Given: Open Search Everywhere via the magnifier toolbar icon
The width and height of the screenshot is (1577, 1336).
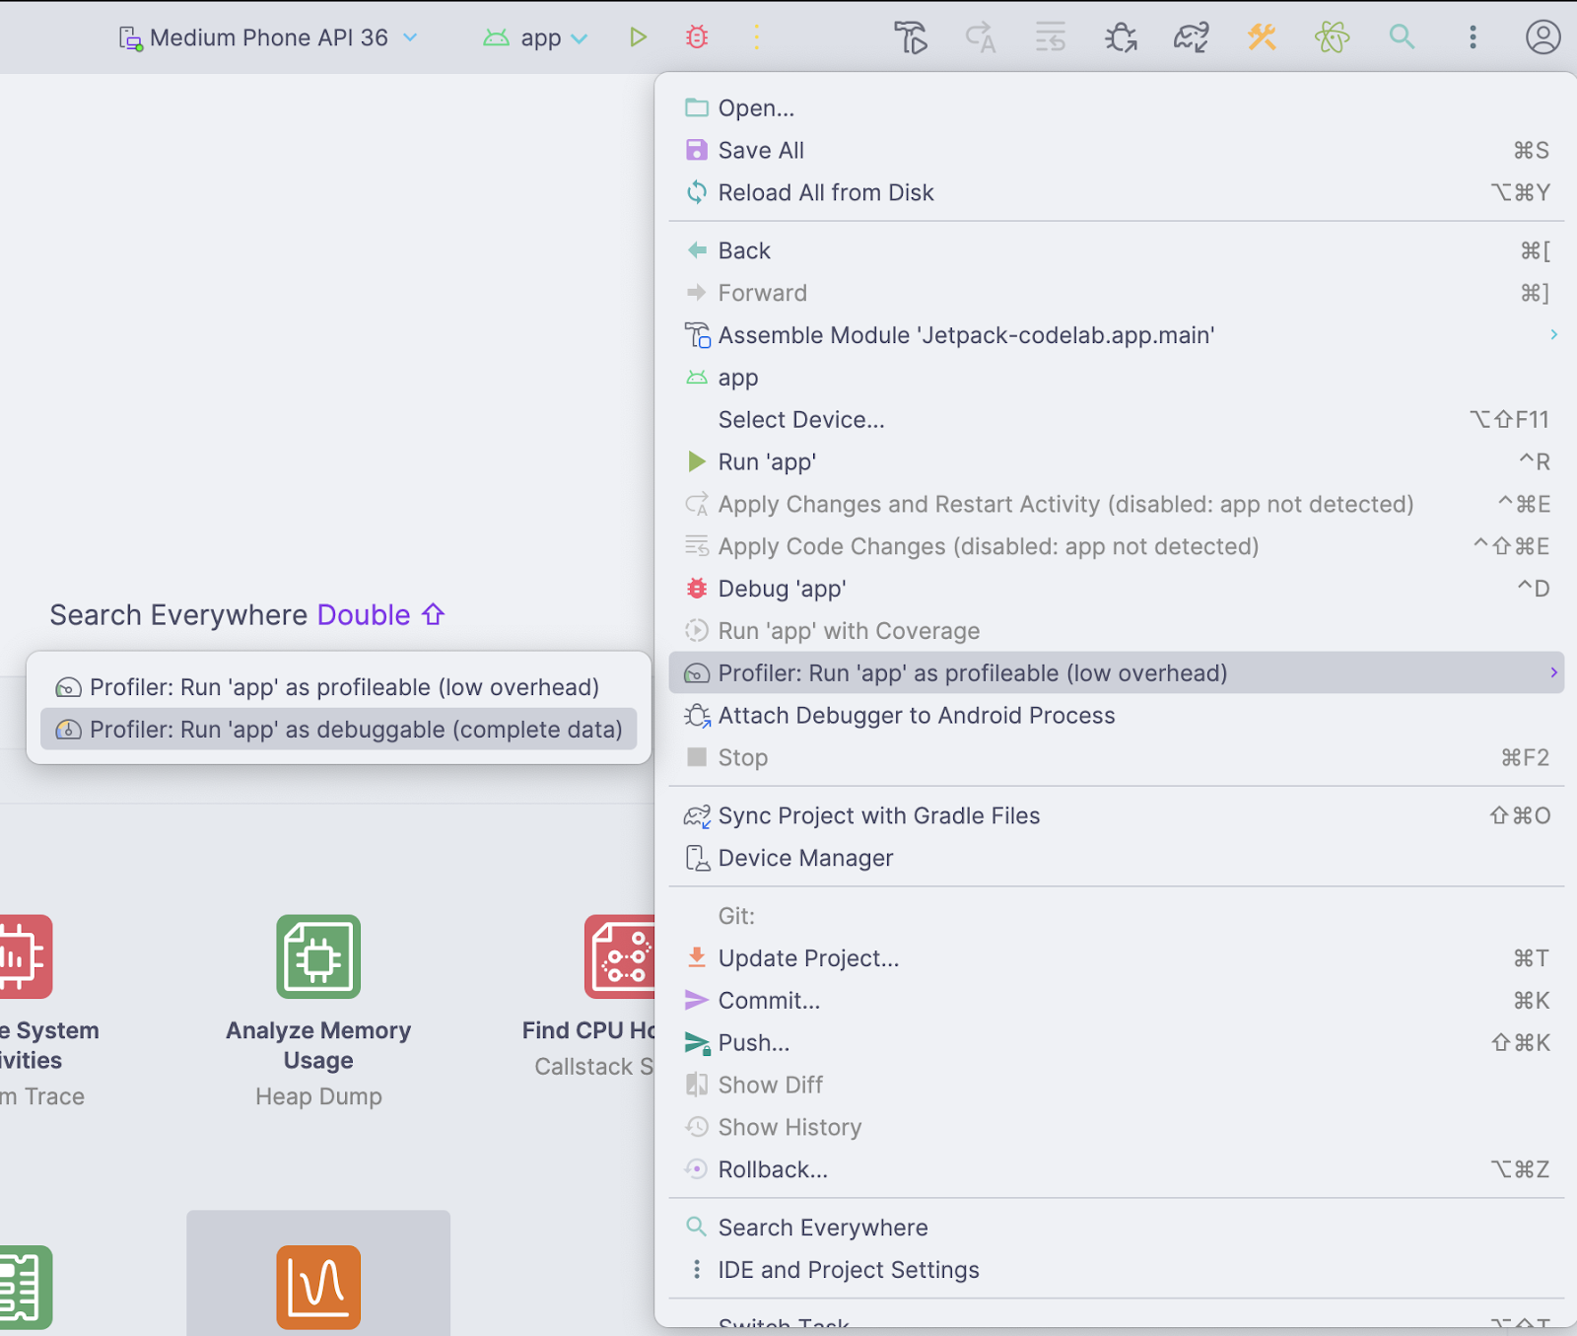Looking at the screenshot, I should pos(1402,36).
